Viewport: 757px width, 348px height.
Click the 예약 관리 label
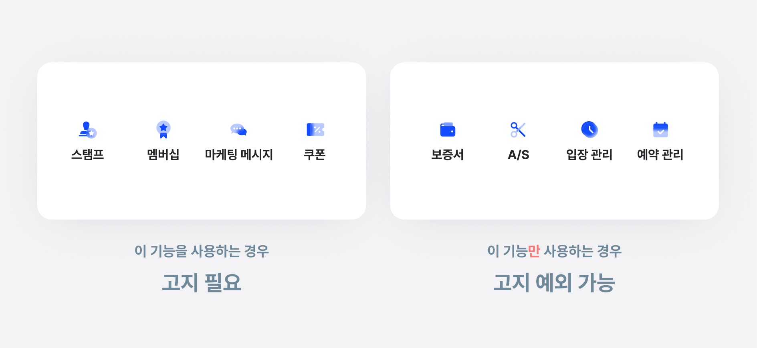tap(660, 154)
